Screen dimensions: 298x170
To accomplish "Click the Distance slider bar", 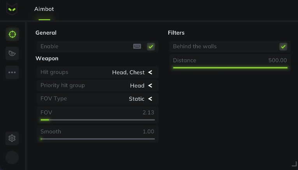I will click(230, 68).
